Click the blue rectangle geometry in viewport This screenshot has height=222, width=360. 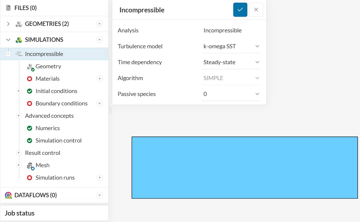(244, 168)
